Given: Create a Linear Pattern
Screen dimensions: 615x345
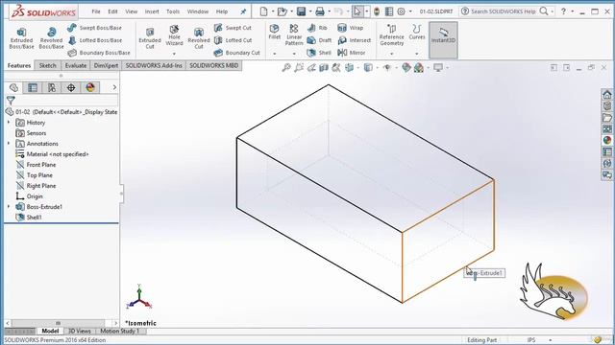Looking at the screenshot, I should click(x=294, y=34).
